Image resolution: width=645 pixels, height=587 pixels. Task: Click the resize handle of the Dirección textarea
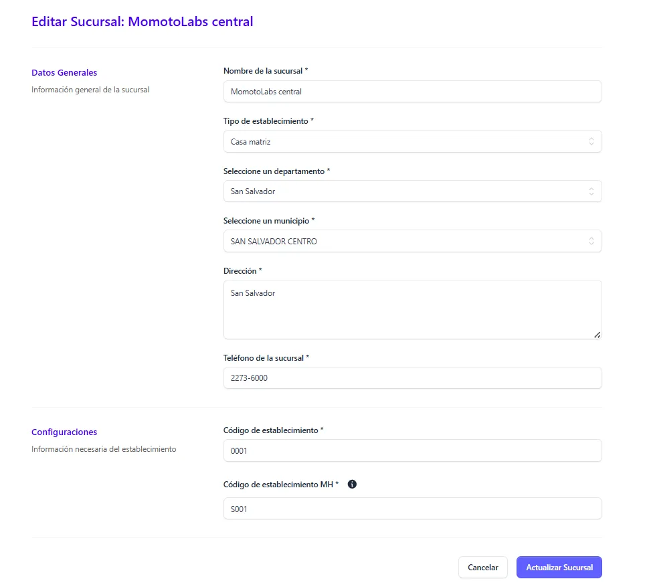[597, 335]
